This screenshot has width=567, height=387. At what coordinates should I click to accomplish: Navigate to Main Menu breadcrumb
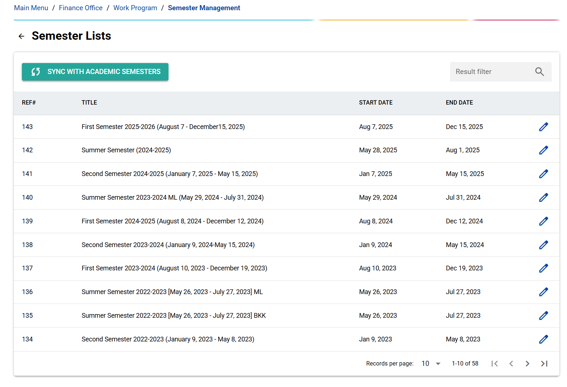[31, 8]
